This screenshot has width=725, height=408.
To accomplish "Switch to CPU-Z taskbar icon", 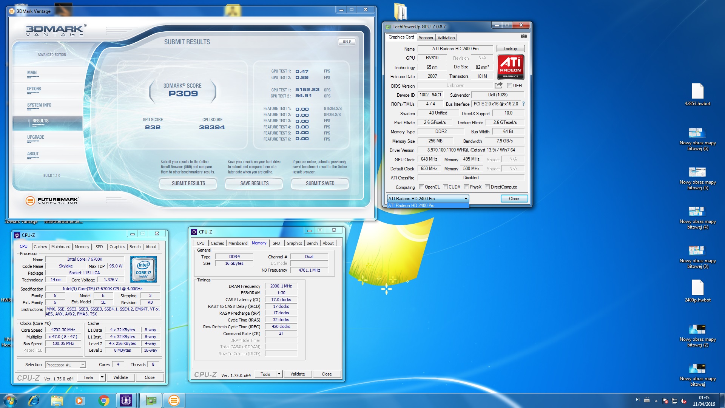I will click(126, 400).
